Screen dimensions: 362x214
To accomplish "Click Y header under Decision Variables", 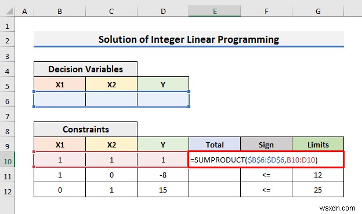I will point(163,84).
